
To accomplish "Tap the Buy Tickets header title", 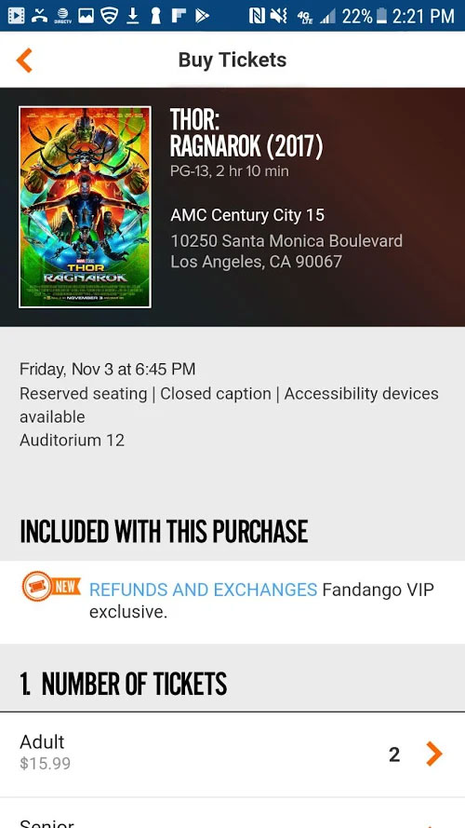I will tap(232, 60).
